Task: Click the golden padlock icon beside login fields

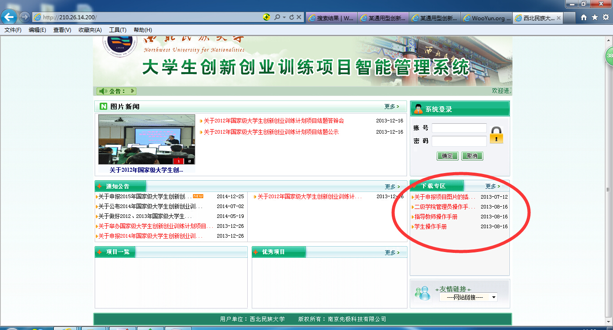Action: pos(496,135)
